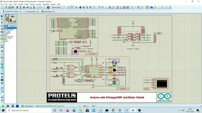Close the Source Code tab
This screenshot has height=113, width=202.
point(38,11)
